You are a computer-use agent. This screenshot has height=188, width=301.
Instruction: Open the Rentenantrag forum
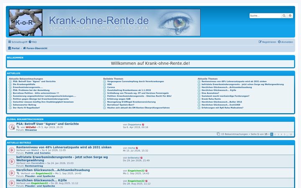pyautogui.click(x=34, y=166)
